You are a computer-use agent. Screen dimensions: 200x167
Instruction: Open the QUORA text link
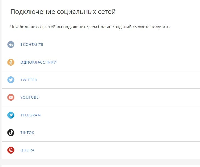27,150
